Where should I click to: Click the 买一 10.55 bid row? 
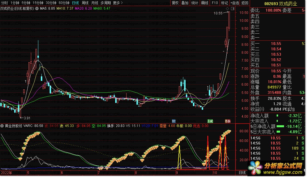(x=277, y=44)
